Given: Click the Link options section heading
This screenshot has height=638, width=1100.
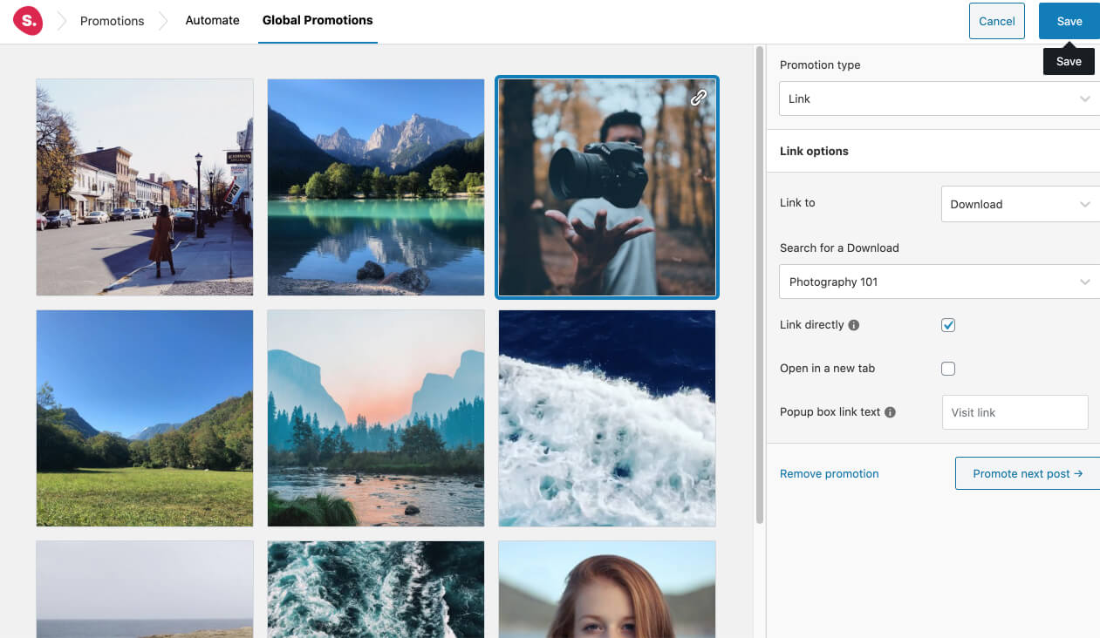Looking at the screenshot, I should (814, 151).
